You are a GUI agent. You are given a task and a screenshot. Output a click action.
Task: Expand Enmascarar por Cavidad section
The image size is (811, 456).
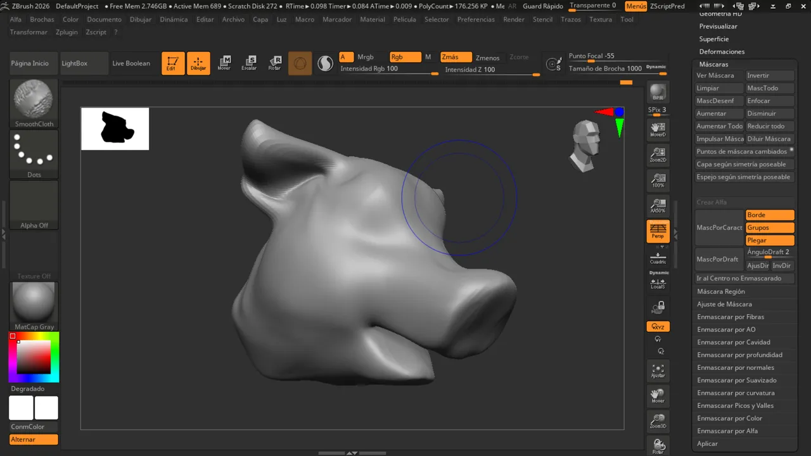pos(734,342)
